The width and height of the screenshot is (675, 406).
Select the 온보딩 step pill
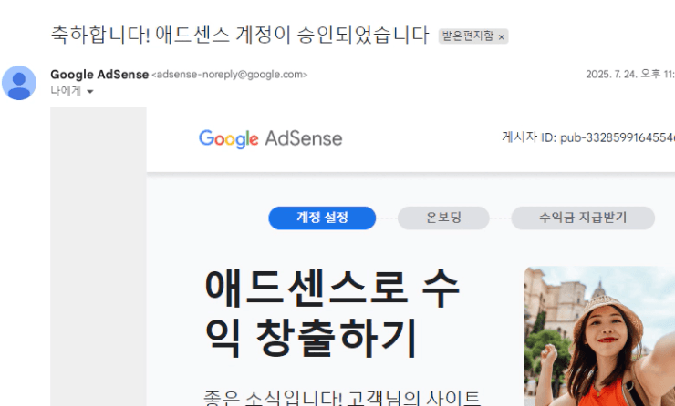pyautogui.click(x=443, y=218)
